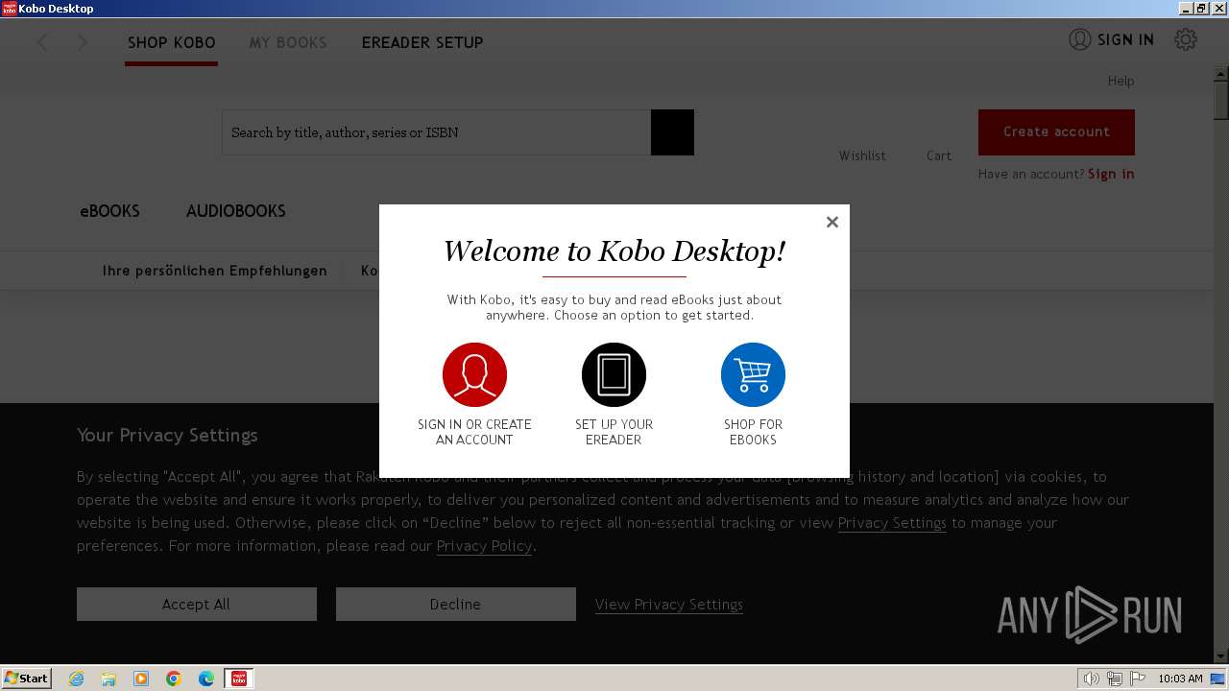
Task: Click the show desktop button
Action: pyautogui.click(x=1219, y=679)
